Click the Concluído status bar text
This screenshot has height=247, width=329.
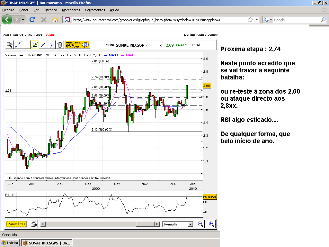pos(9,234)
